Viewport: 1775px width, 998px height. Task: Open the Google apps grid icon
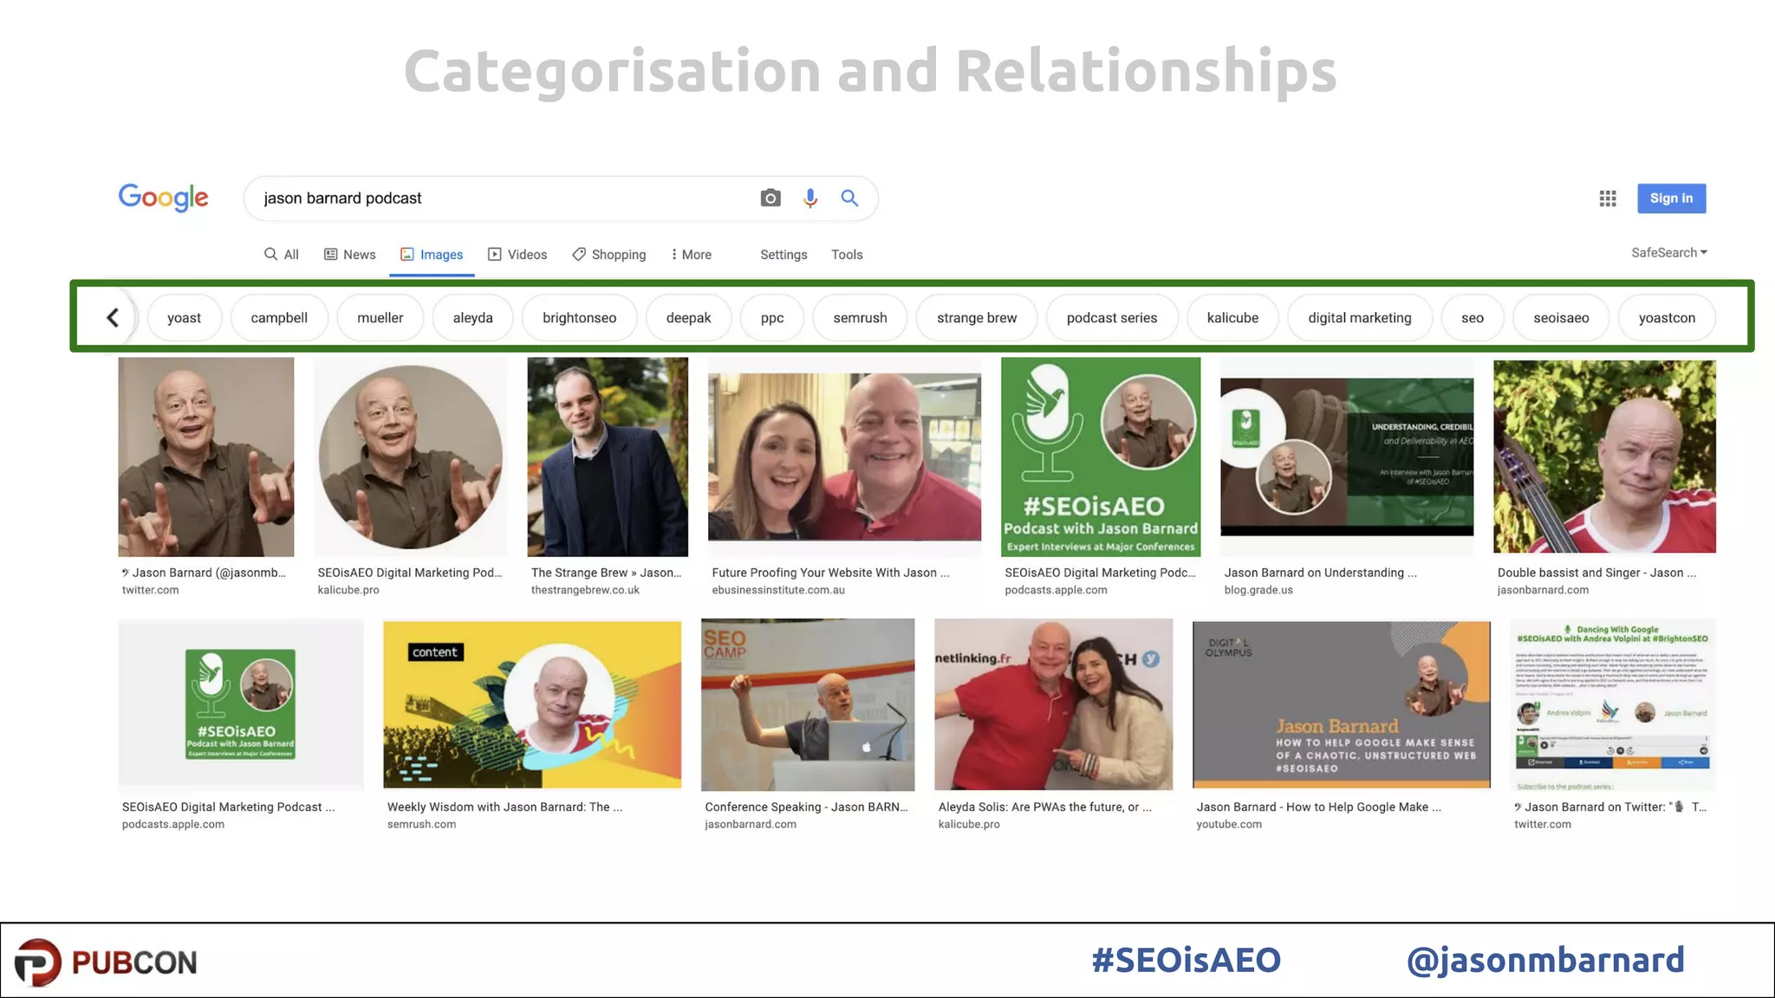coord(1608,198)
